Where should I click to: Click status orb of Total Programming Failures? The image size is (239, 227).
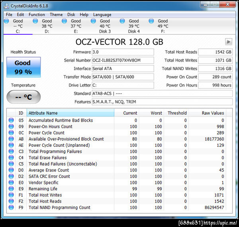coord(11,151)
